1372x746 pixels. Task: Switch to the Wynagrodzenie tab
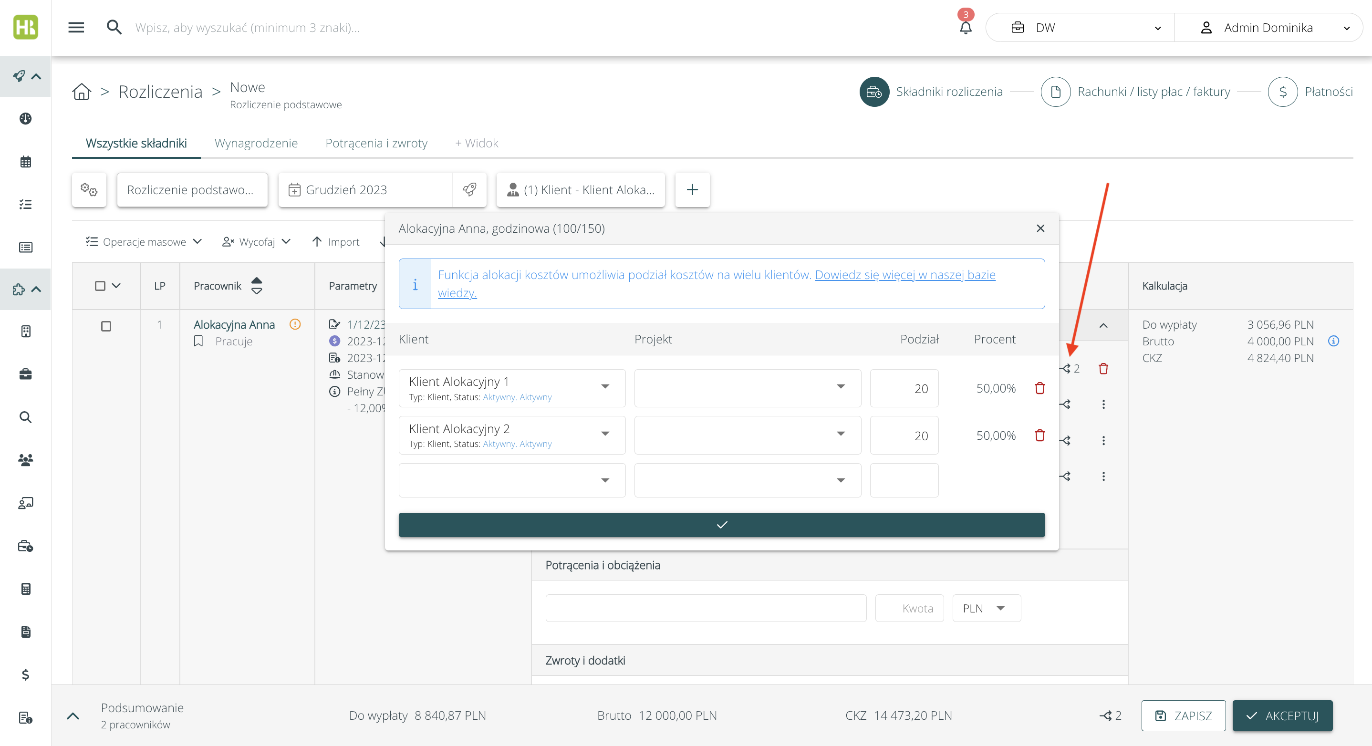point(256,143)
